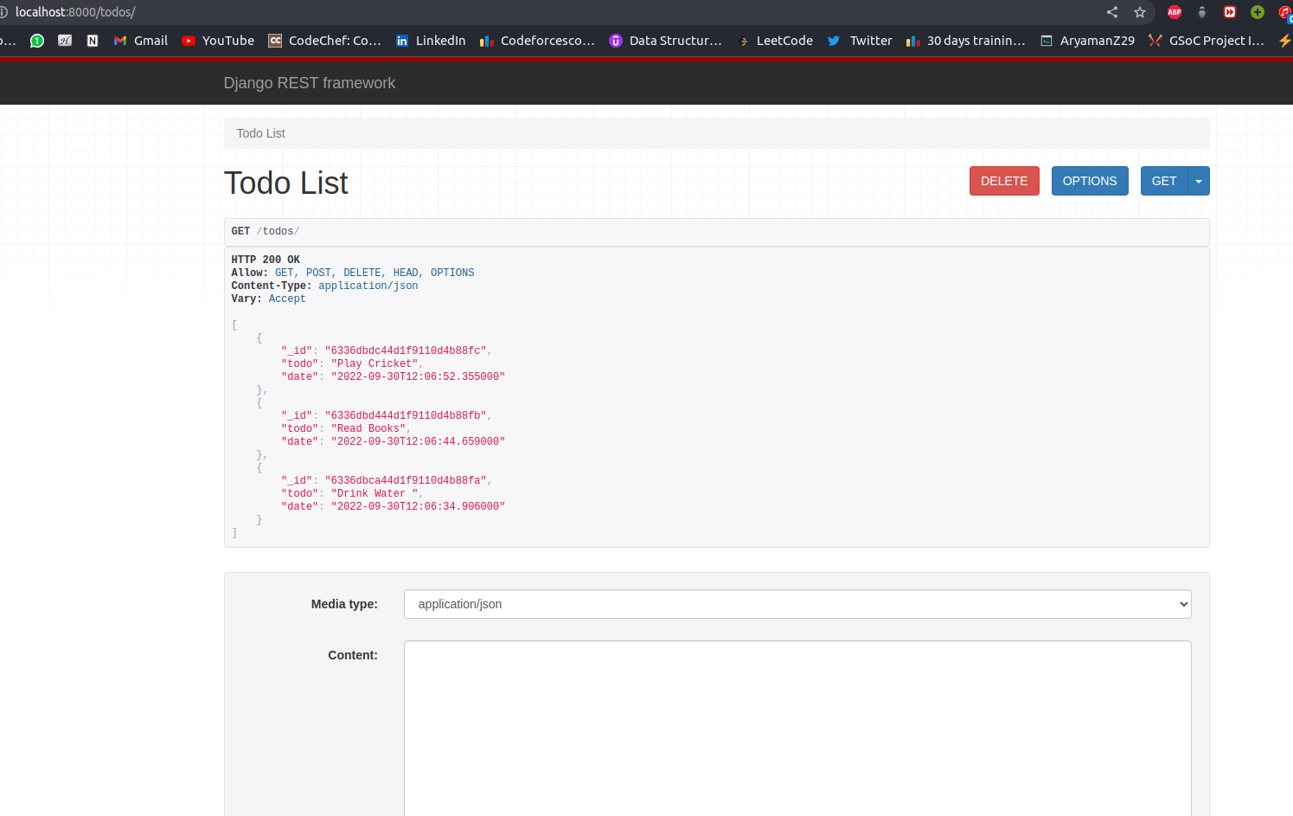Screen dimensions: 1293x816
Task: Open the 30 days training bookmark
Action: click(965, 41)
